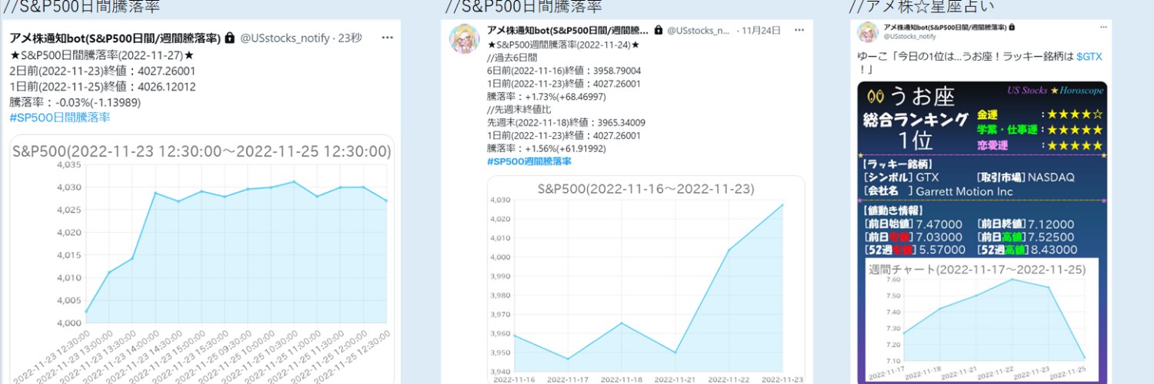The height and width of the screenshot is (384, 1154).
Task: Click the 52週高値 8.43000 value
Action: [x=1053, y=250]
